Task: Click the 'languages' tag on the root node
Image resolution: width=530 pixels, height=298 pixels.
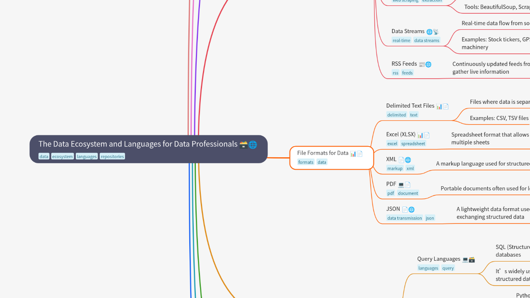Action: pos(87,156)
